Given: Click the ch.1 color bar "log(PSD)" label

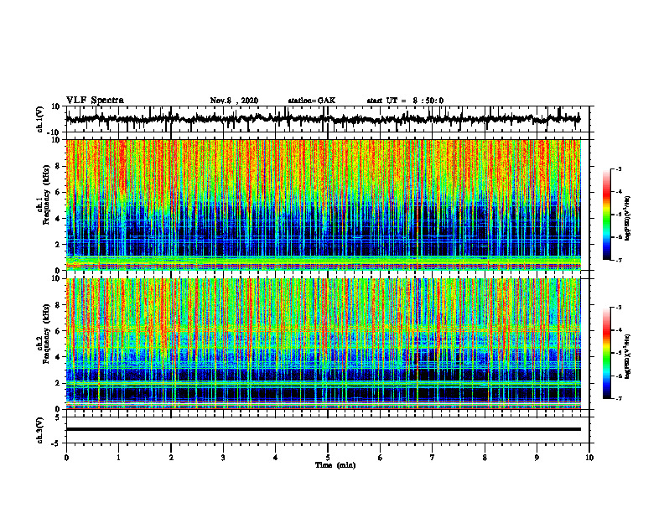Looking at the screenshot, I should 628,219.
